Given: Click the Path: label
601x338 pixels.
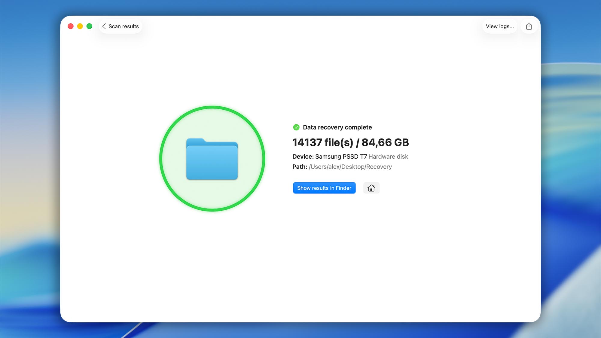Looking at the screenshot, I should (300, 167).
